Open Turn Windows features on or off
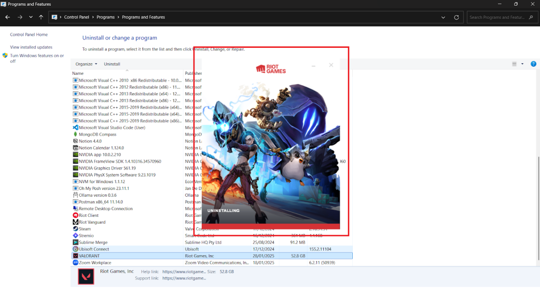 (37, 58)
